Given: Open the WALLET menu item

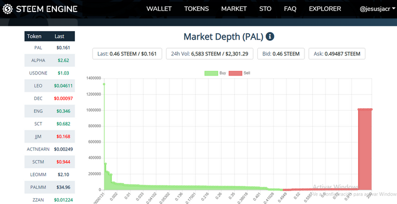Looking at the screenshot, I should pos(159,9).
